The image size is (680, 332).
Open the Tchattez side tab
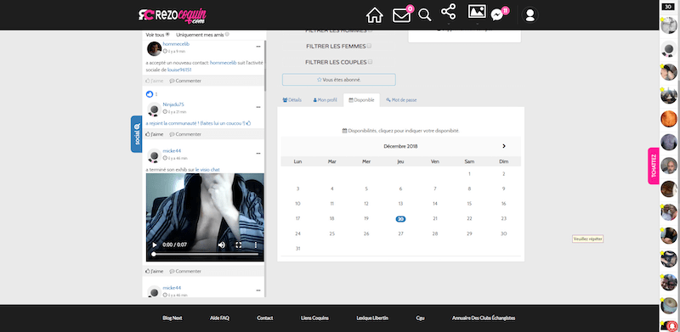coord(654,166)
